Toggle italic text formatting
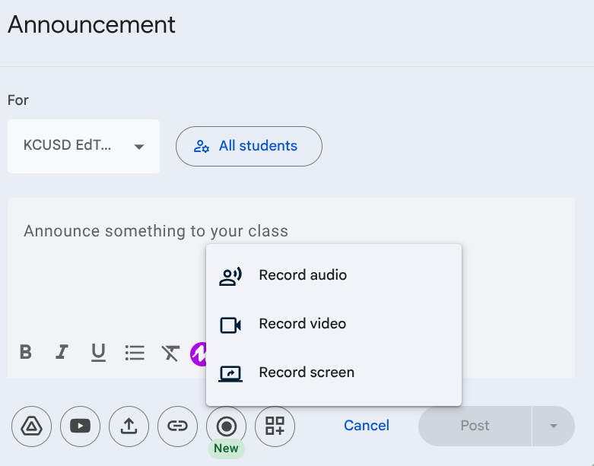 pos(62,353)
